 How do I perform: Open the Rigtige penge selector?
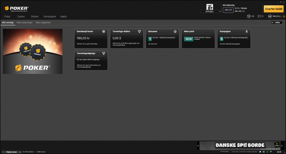pos(11,152)
